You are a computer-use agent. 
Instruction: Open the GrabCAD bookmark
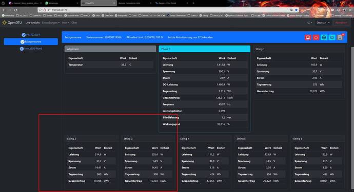pos(107,15)
